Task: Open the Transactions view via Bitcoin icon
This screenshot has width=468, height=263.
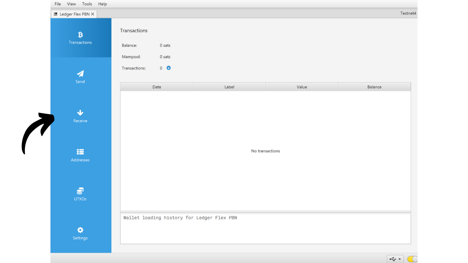Action: (x=80, y=35)
